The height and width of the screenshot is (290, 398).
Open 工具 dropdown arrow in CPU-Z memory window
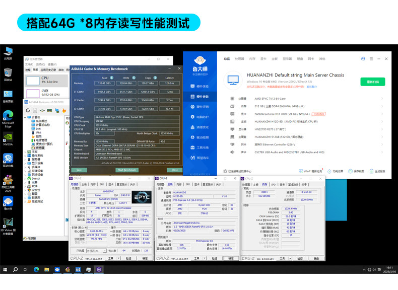tap(290, 259)
